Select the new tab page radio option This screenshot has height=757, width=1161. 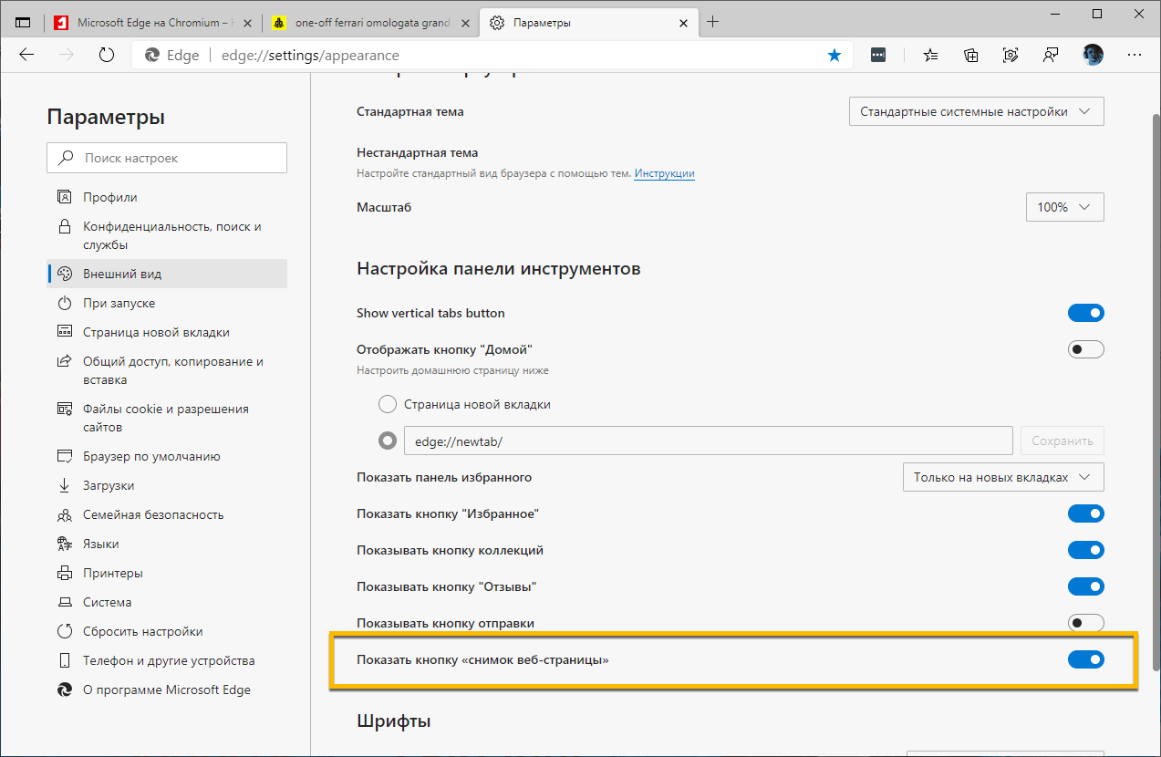pyautogui.click(x=387, y=403)
